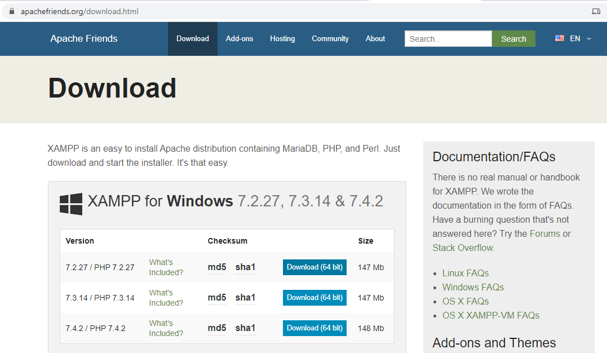The width and height of the screenshot is (607, 353).
Task: Select the Download menu item
Action: [193, 38]
